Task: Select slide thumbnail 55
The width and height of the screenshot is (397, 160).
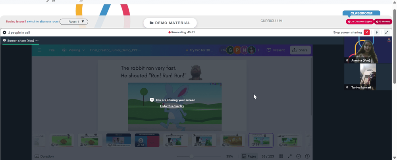Action: pyautogui.click(x=175, y=140)
